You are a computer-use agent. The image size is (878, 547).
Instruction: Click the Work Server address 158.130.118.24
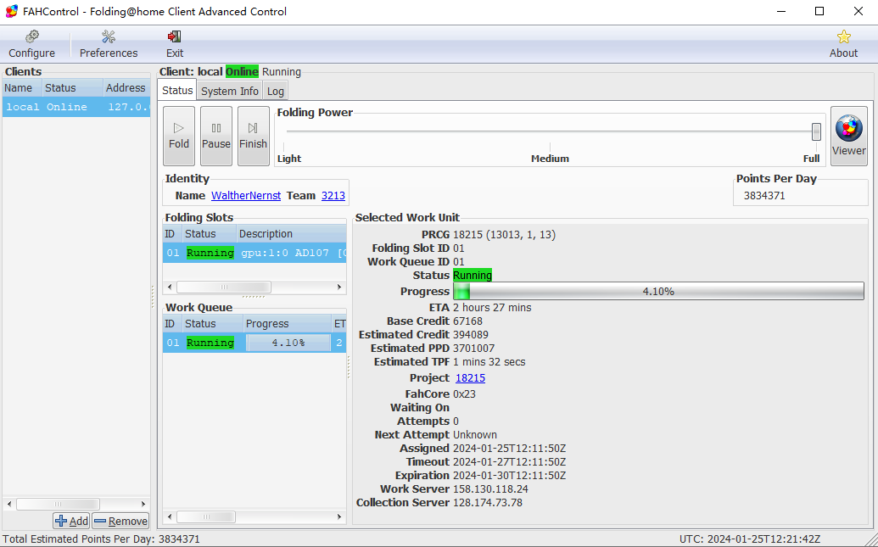tap(490, 488)
